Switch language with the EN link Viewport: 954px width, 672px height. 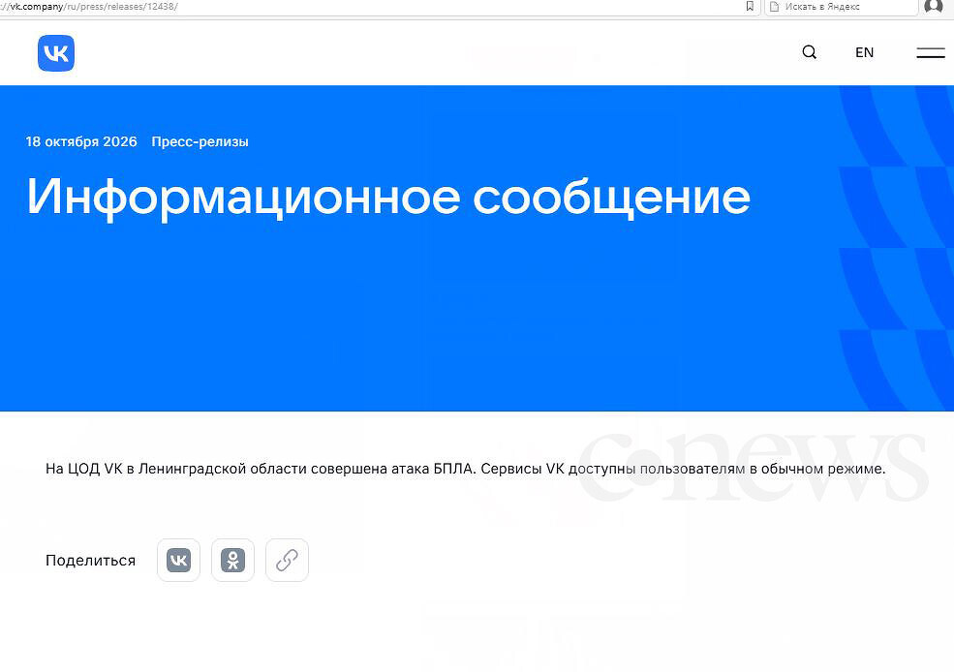pyautogui.click(x=864, y=52)
